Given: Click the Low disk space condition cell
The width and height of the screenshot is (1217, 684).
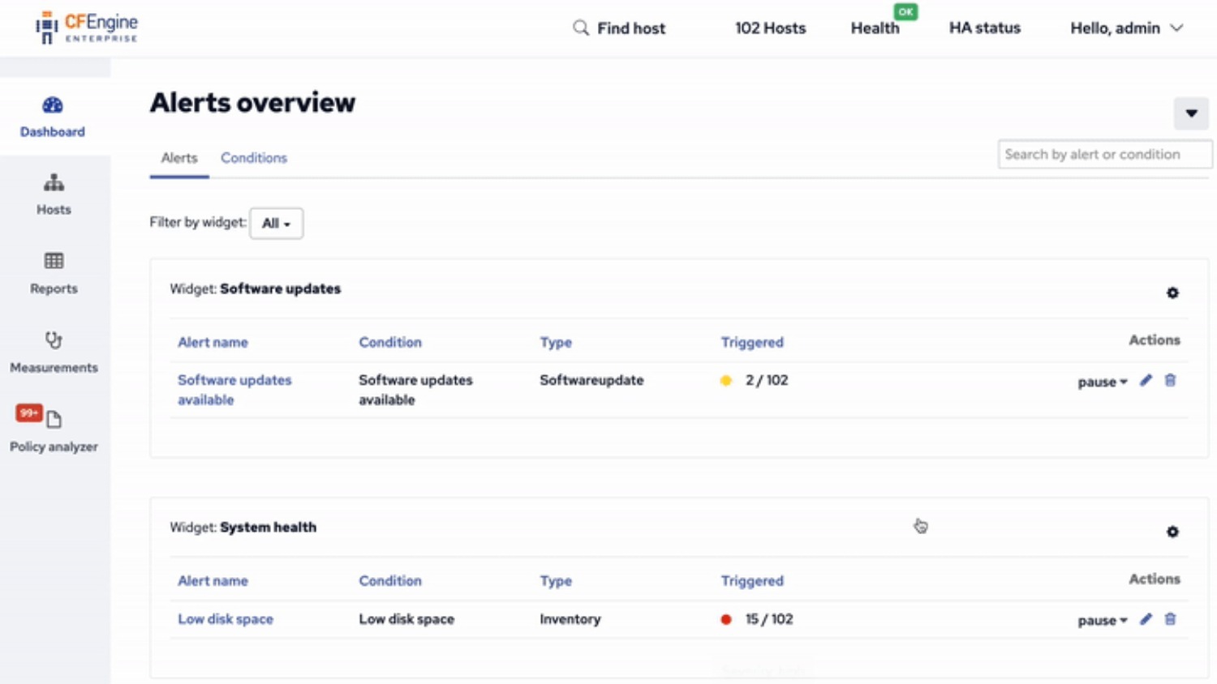Looking at the screenshot, I should pos(406,619).
